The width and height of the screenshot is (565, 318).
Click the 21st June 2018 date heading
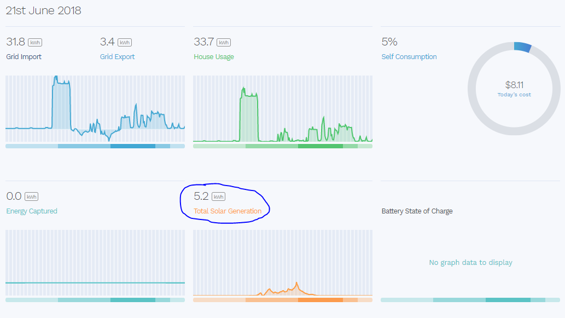43,10
